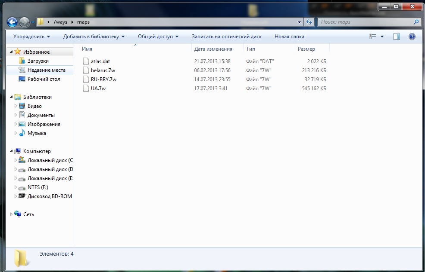Open Добавить в библиотеку menu

tap(94, 37)
